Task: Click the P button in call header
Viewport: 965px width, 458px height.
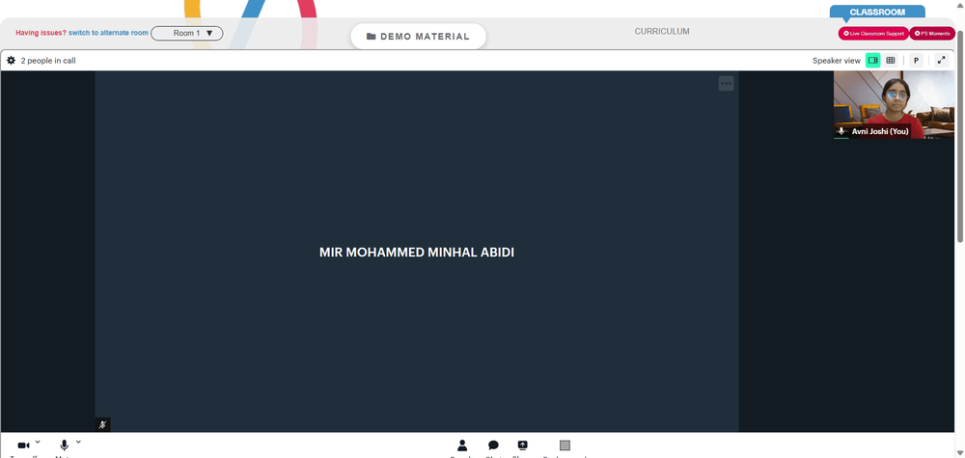Action: pyautogui.click(x=917, y=60)
